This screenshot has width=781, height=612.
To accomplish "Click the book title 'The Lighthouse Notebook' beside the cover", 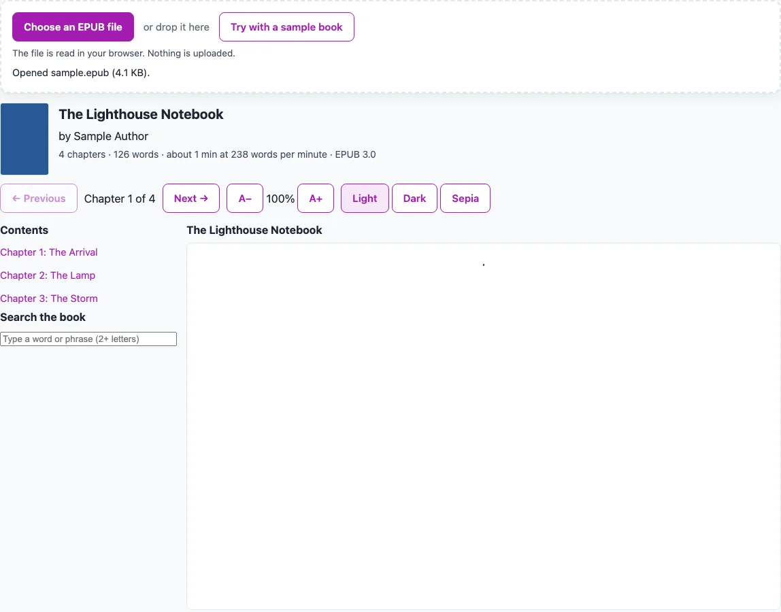I will [141, 114].
